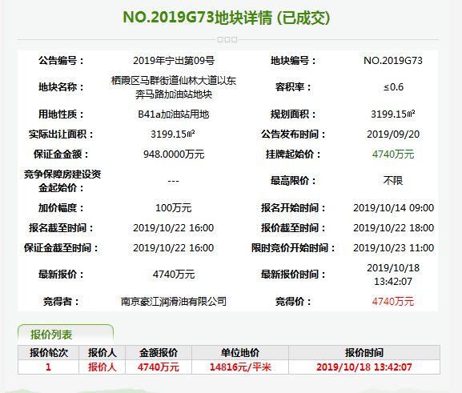Click the 竞争保障房建设资金起始价 label
462x393 pixels.
(x=62, y=181)
